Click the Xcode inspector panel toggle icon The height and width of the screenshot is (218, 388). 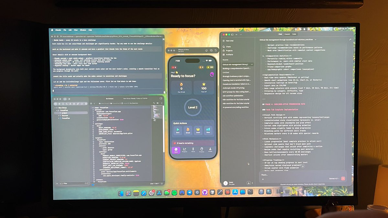pyautogui.click(x=160, y=99)
